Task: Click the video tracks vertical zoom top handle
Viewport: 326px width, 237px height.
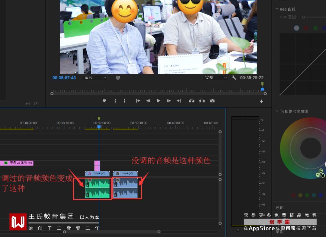Action: [220, 132]
